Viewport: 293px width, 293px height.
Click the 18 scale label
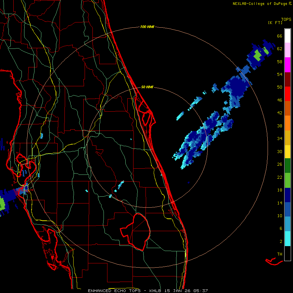280,190
